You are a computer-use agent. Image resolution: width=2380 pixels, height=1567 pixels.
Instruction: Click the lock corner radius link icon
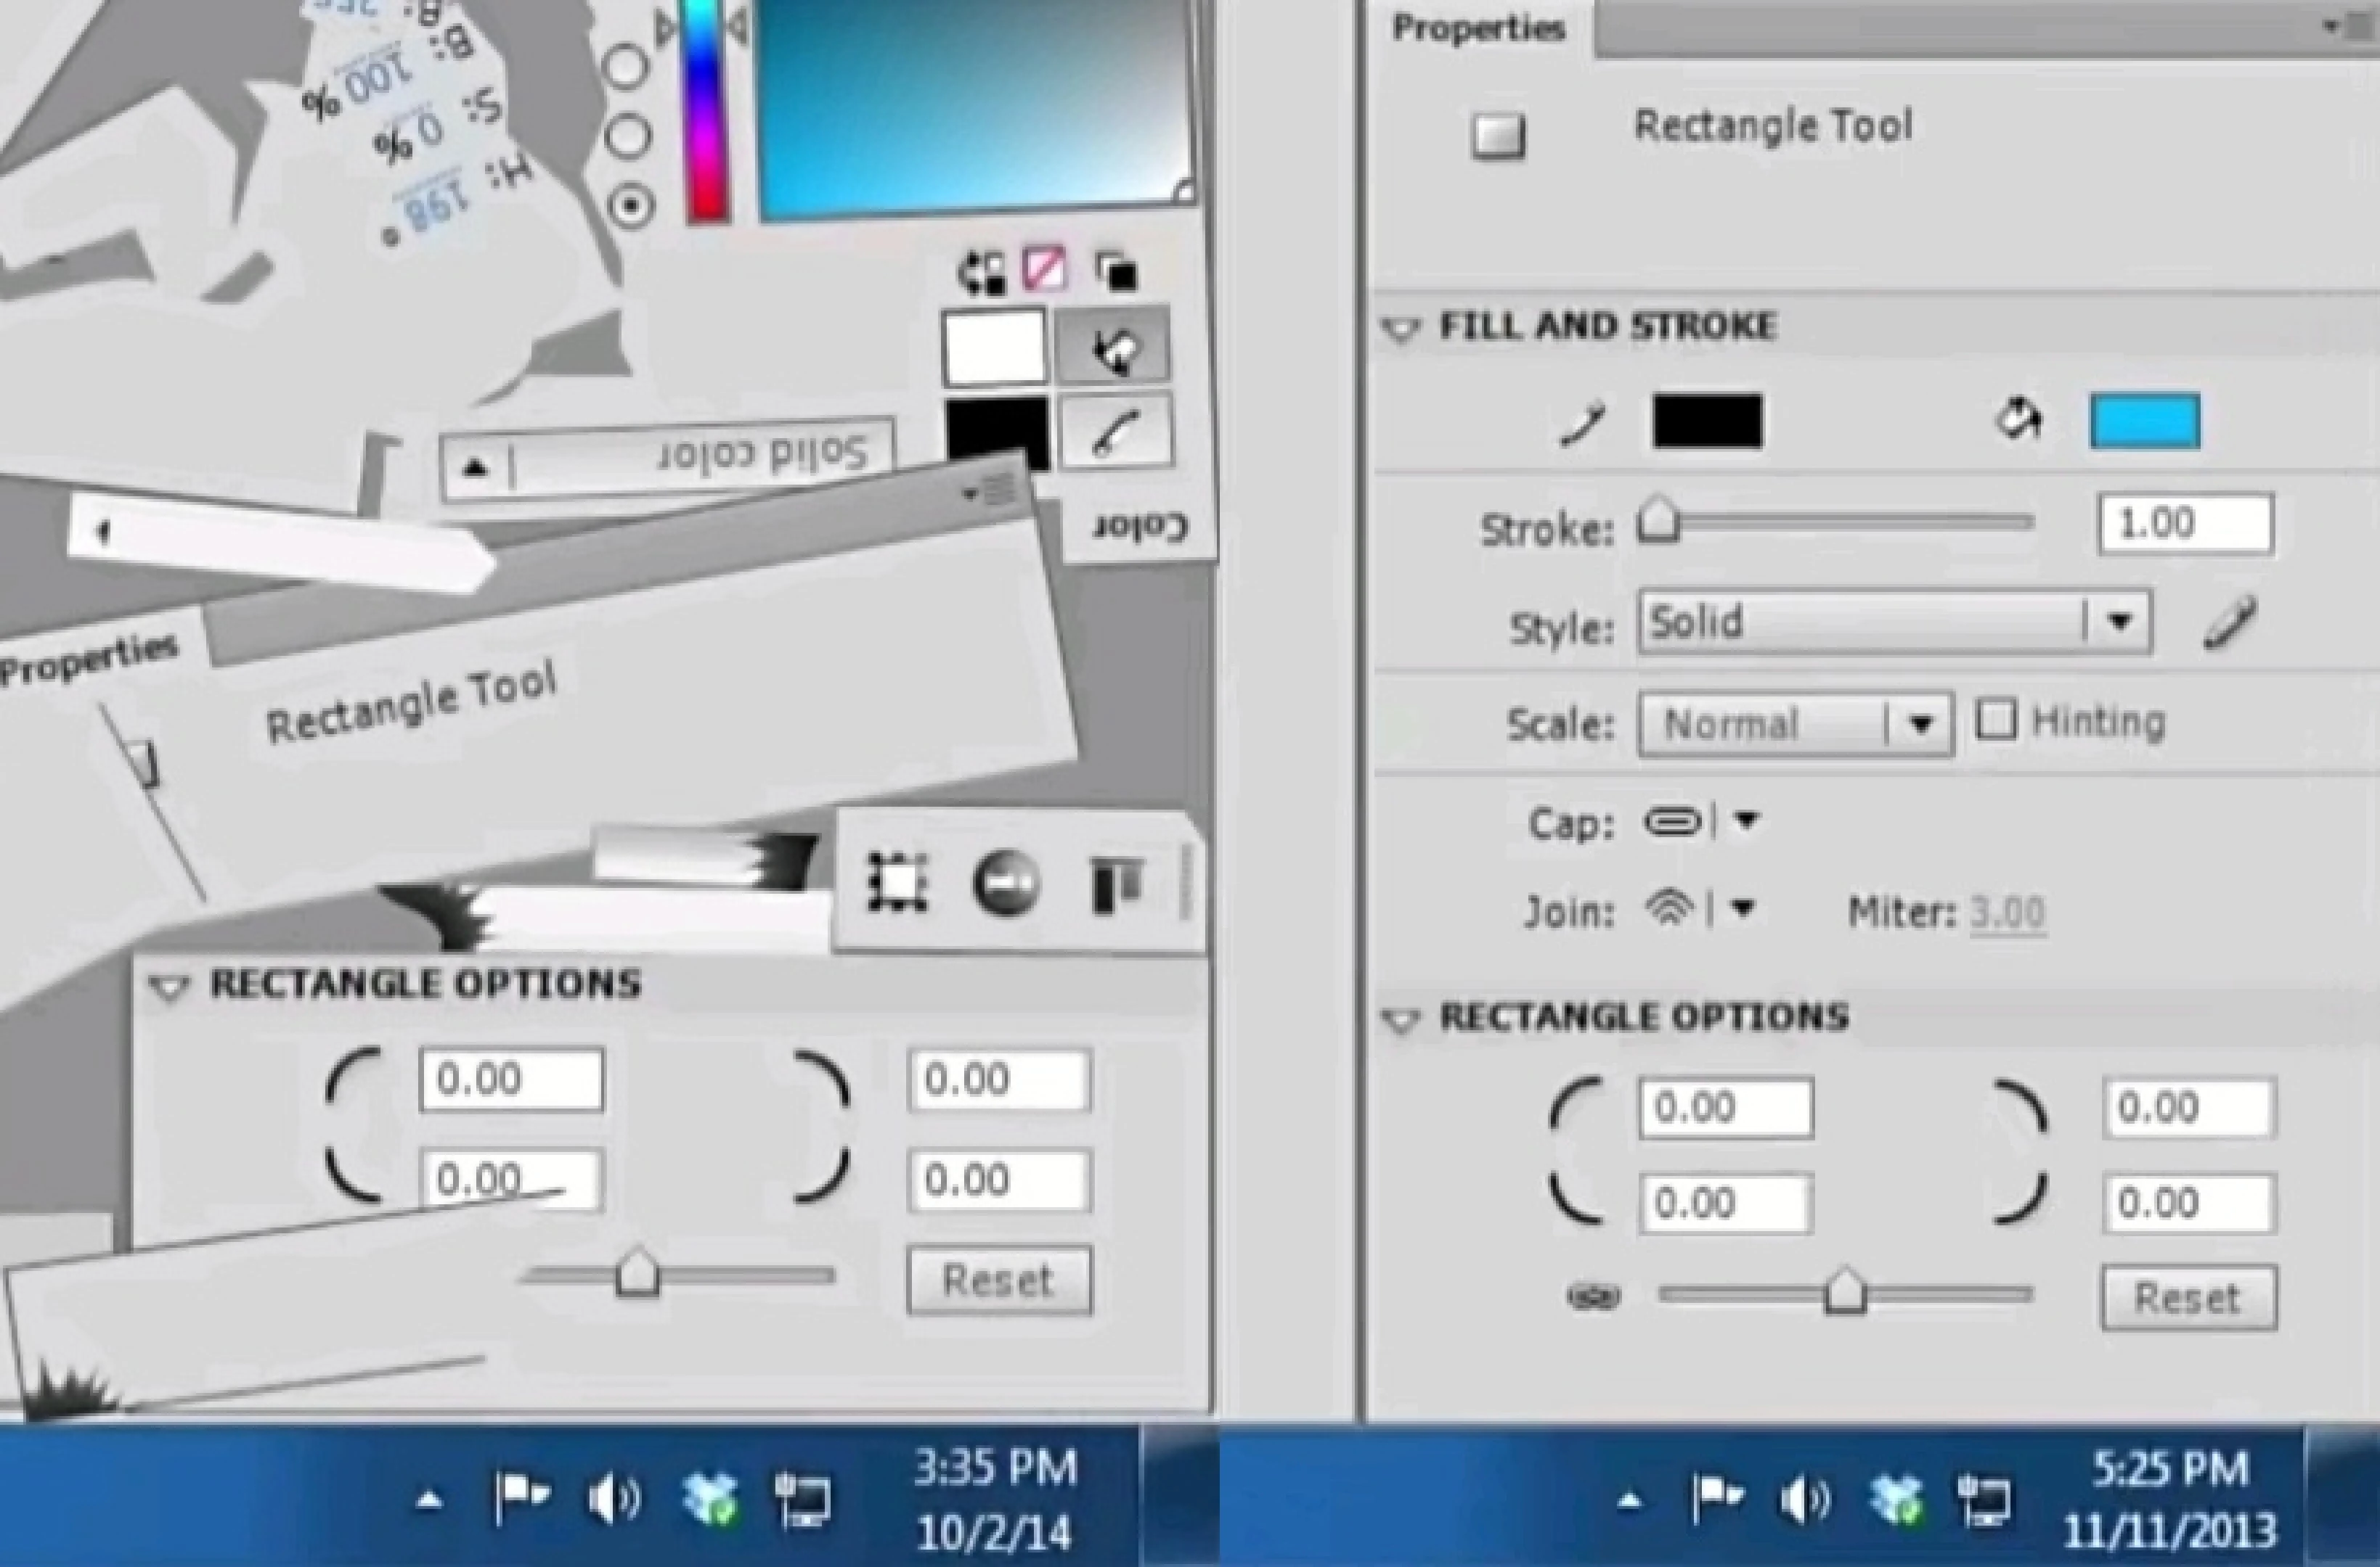[1593, 1297]
